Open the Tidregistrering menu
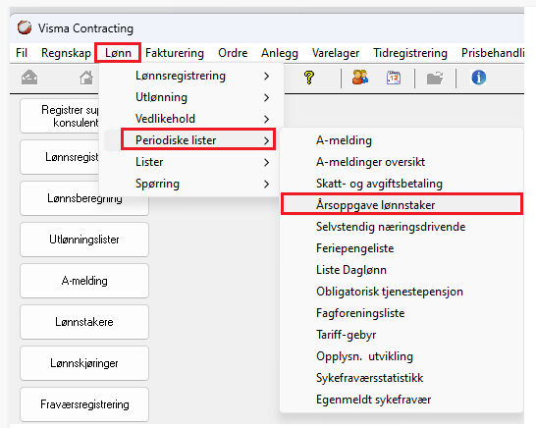The width and height of the screenshot is (536, 428). [410, 53]
